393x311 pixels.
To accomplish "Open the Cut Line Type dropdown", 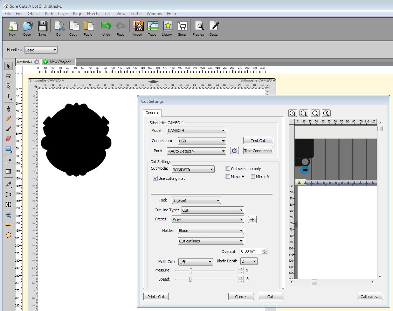I will tap(212, 210).
